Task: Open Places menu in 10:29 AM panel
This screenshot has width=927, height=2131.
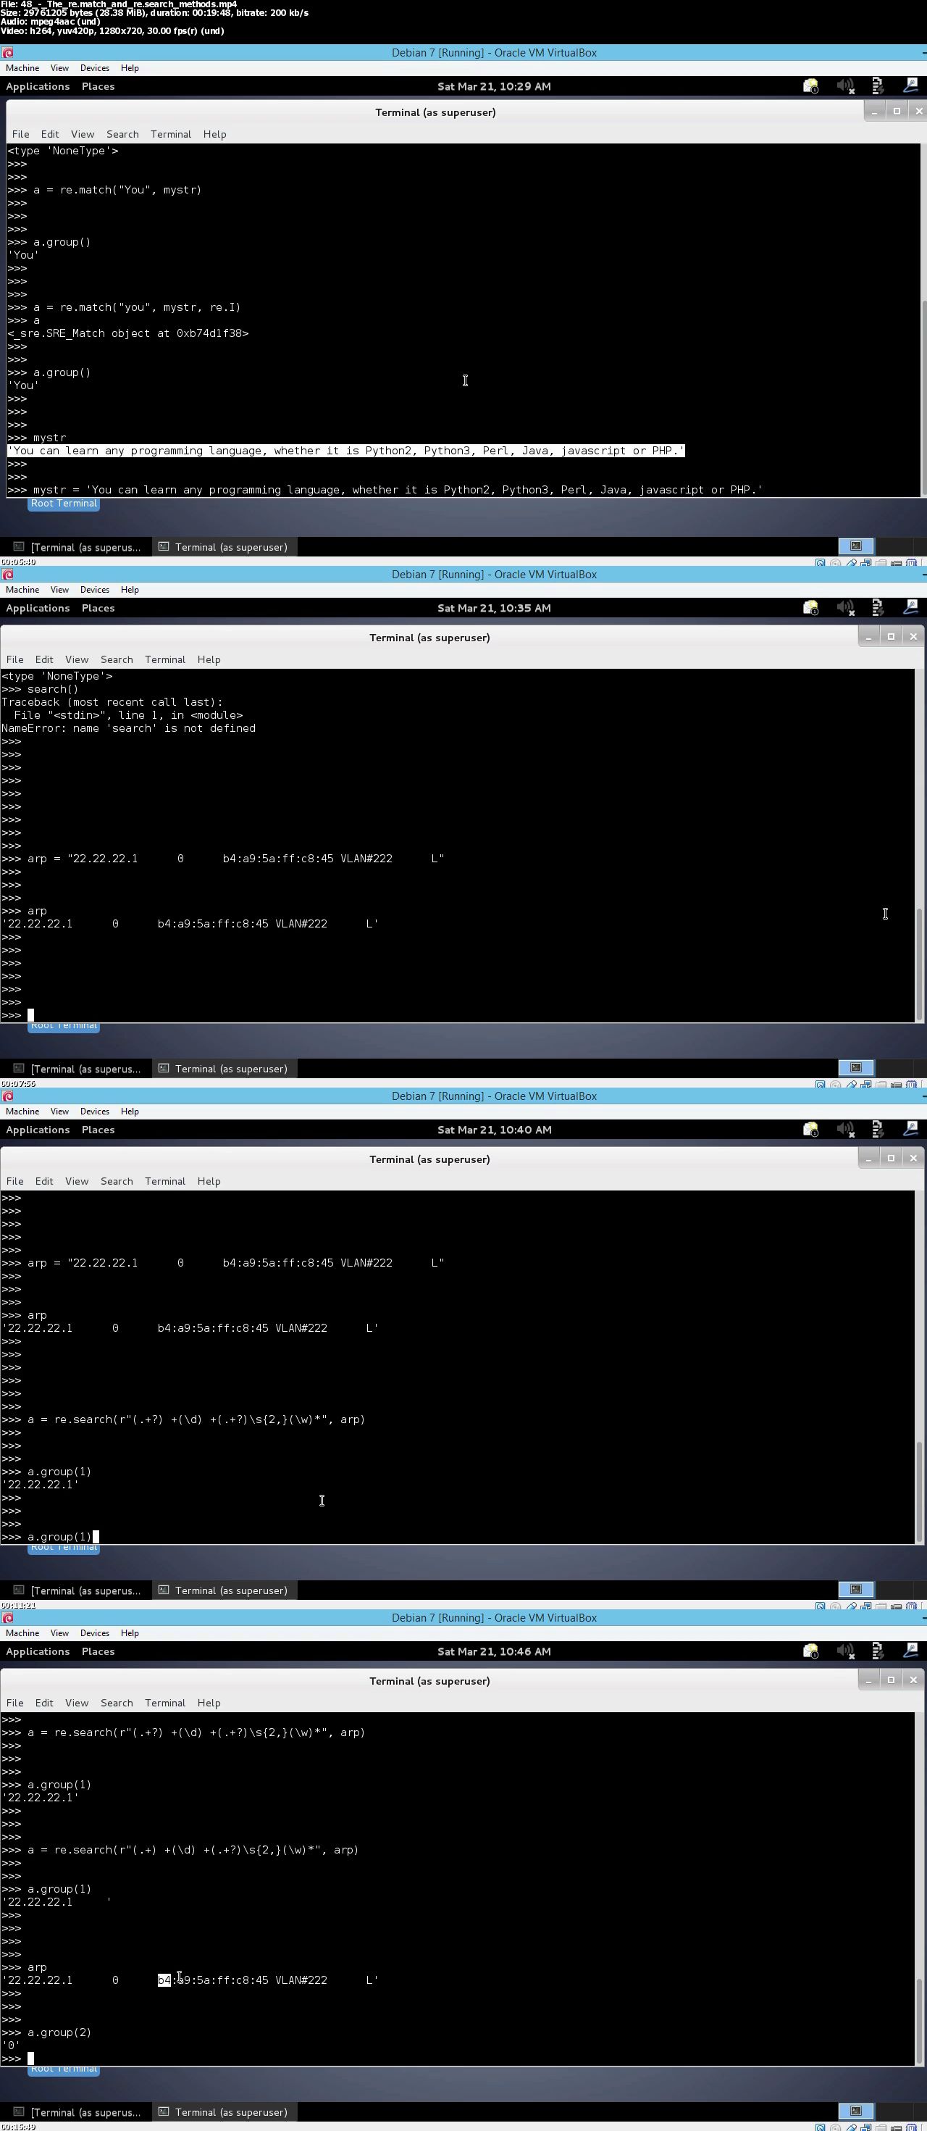Action: point(98,86)
